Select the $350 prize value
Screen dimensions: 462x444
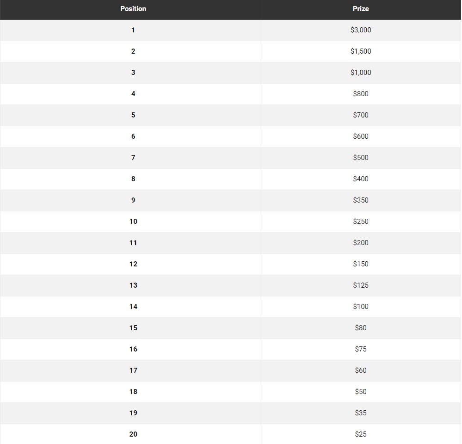point(361,200)
